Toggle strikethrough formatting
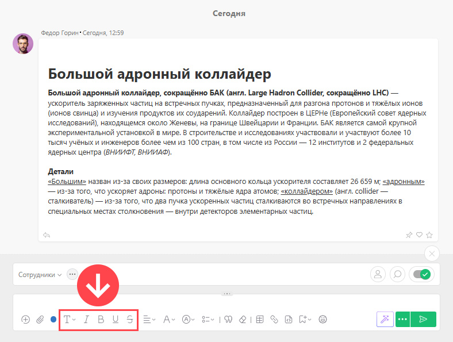 tap(130, 320)
